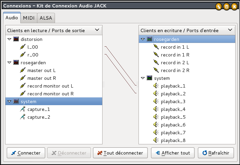Click the capture_1 microphone icon

(23, 109)
